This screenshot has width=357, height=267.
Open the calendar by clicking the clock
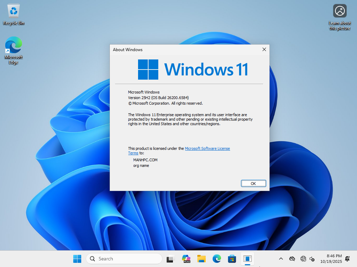[331, 259]
